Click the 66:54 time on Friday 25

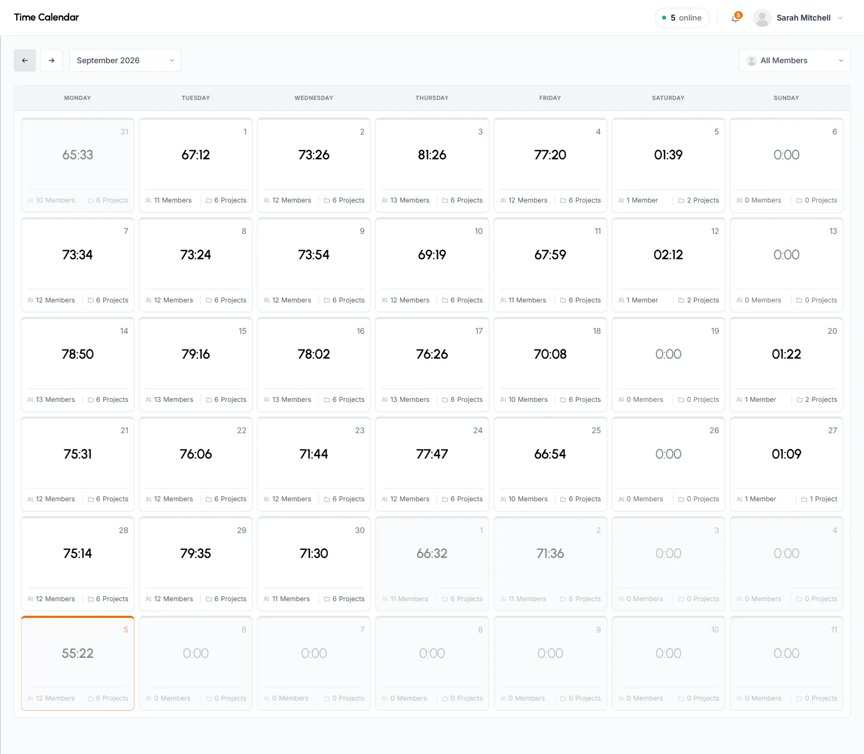(x=550, y=454)
